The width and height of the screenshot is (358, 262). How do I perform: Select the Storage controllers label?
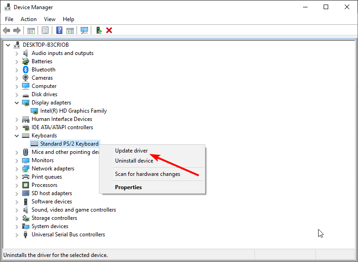pos(55,218)
